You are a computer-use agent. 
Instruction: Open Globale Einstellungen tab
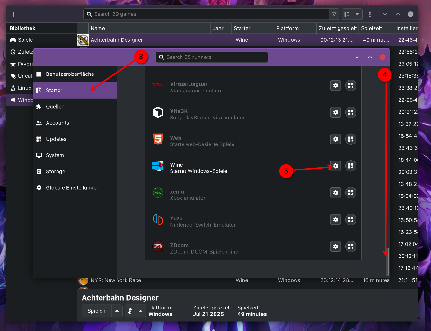coord(75,188)
